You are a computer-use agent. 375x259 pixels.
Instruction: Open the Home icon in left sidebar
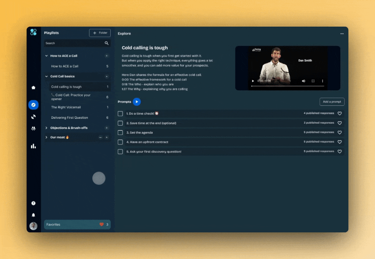[34, 87]
